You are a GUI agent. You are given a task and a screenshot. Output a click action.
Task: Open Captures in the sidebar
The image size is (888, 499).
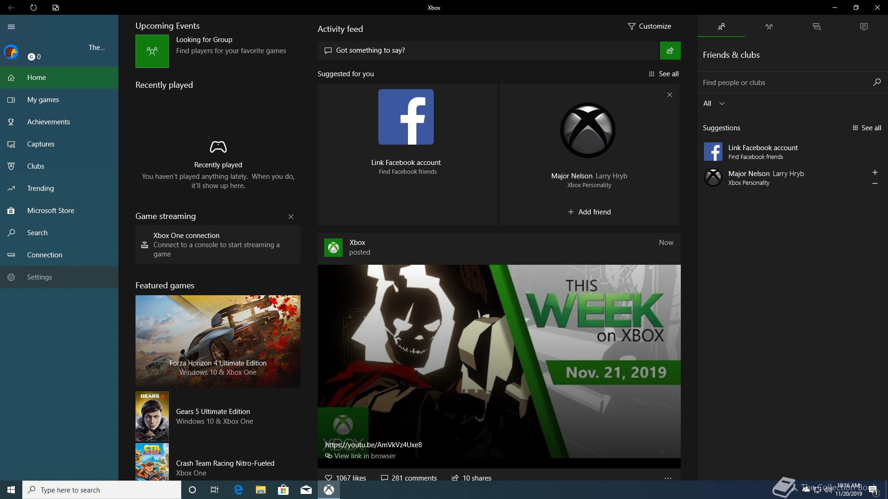click(59, 144)
